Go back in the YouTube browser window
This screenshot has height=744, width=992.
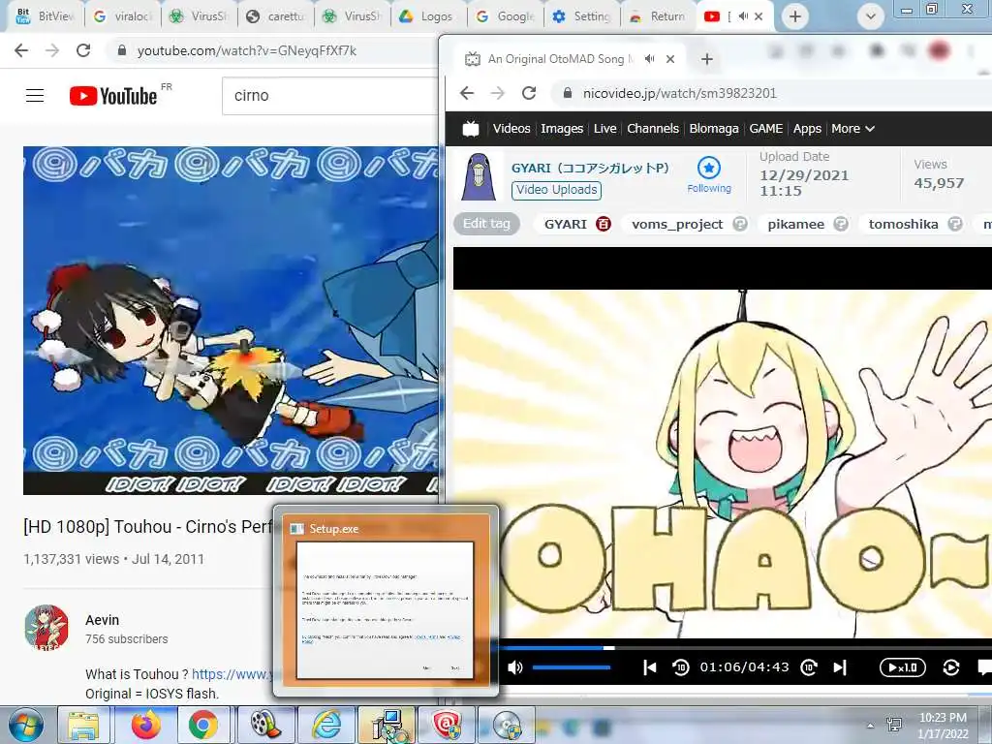(x=21, y=50)
